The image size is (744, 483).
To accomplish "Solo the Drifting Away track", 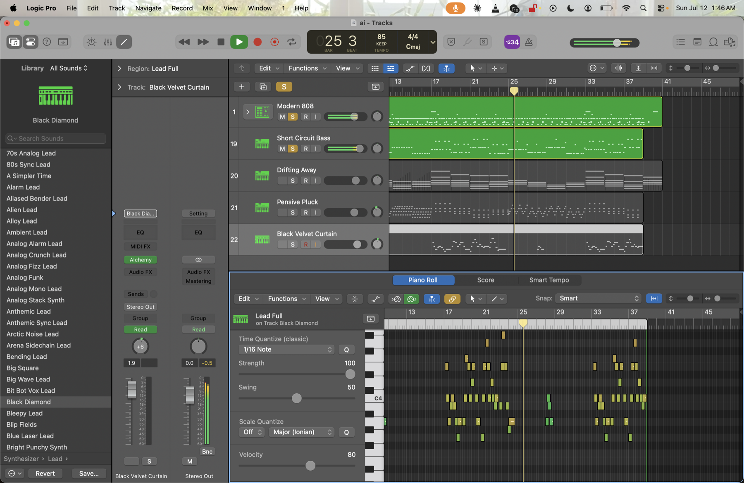I will 293,181.
